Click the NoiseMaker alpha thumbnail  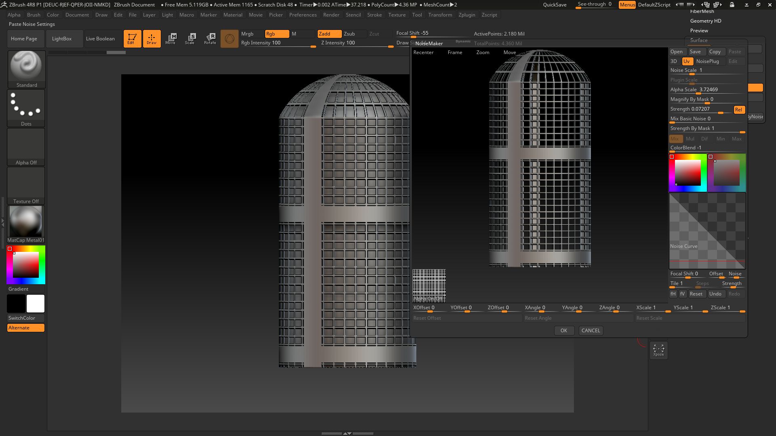pos(429,285)
